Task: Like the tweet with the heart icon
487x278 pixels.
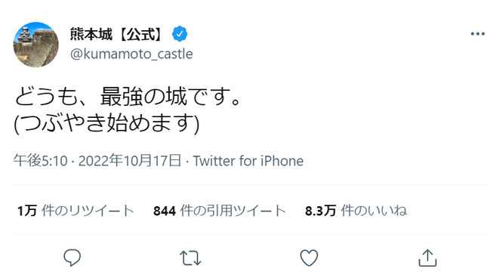Action: 309,258
